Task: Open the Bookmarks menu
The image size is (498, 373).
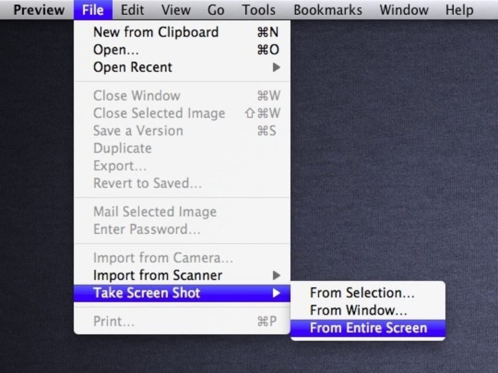Action: click(x=328, y=10)
